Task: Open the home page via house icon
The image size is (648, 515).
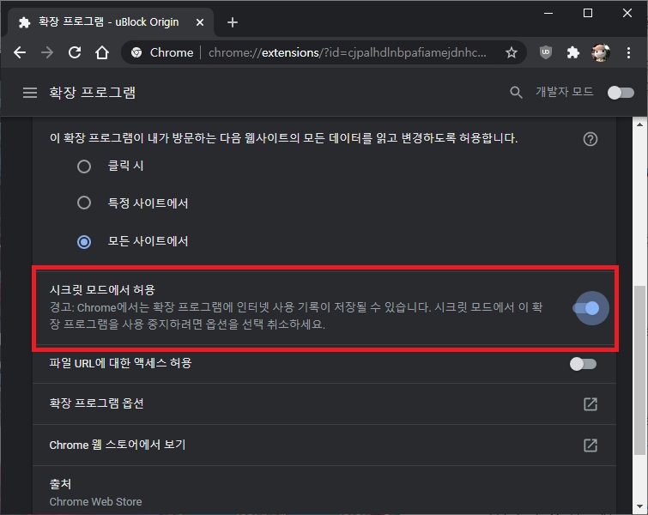Action: coord(102,52)
